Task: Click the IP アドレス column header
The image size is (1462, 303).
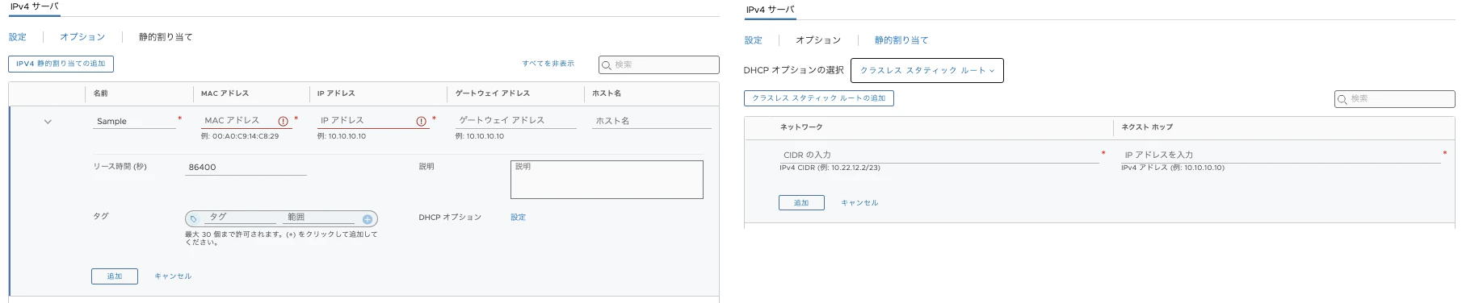Action: click(x=336, y=93)
